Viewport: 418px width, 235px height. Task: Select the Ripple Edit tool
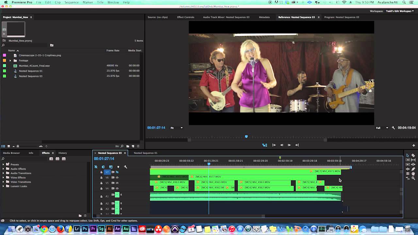pyautogui.click(x=408, y=169)
